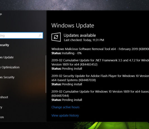
Task: Click the Updates available status text
Action: [x=80, y=35]
